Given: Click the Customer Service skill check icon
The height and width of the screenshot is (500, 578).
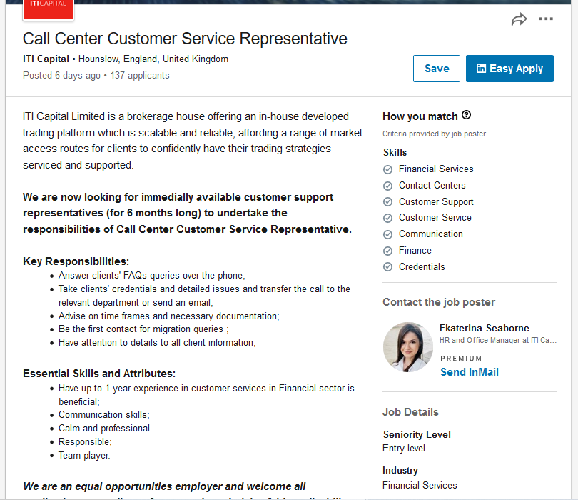Looking at the screenshot, I should (387, 218).
